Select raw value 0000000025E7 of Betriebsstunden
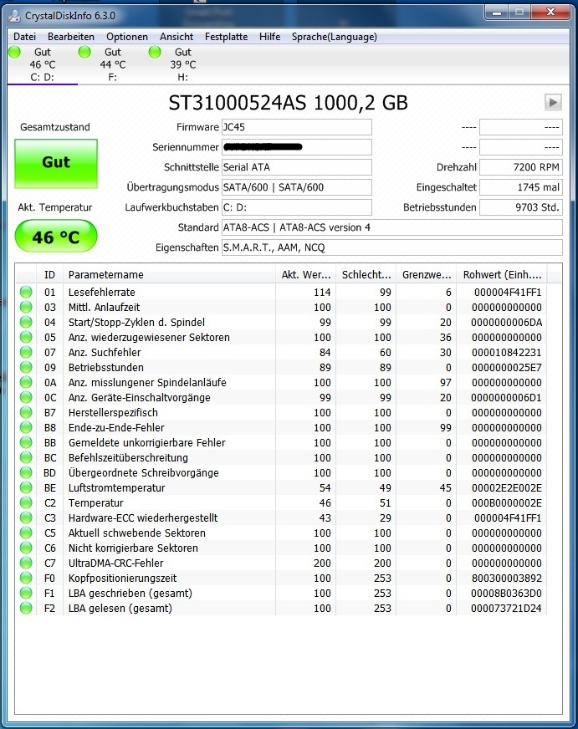This screenshot has width=578, height=729. tap(506, 367)
